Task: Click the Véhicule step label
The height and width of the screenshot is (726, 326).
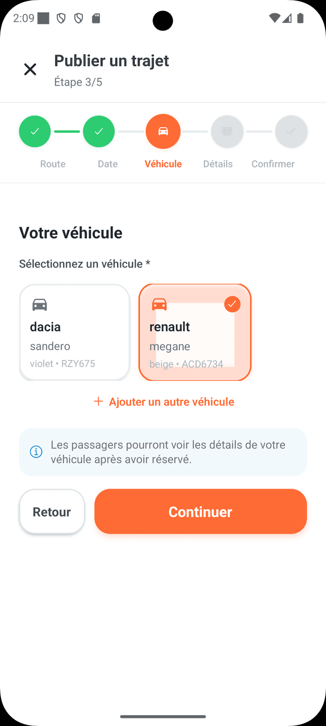Action: 163,164
